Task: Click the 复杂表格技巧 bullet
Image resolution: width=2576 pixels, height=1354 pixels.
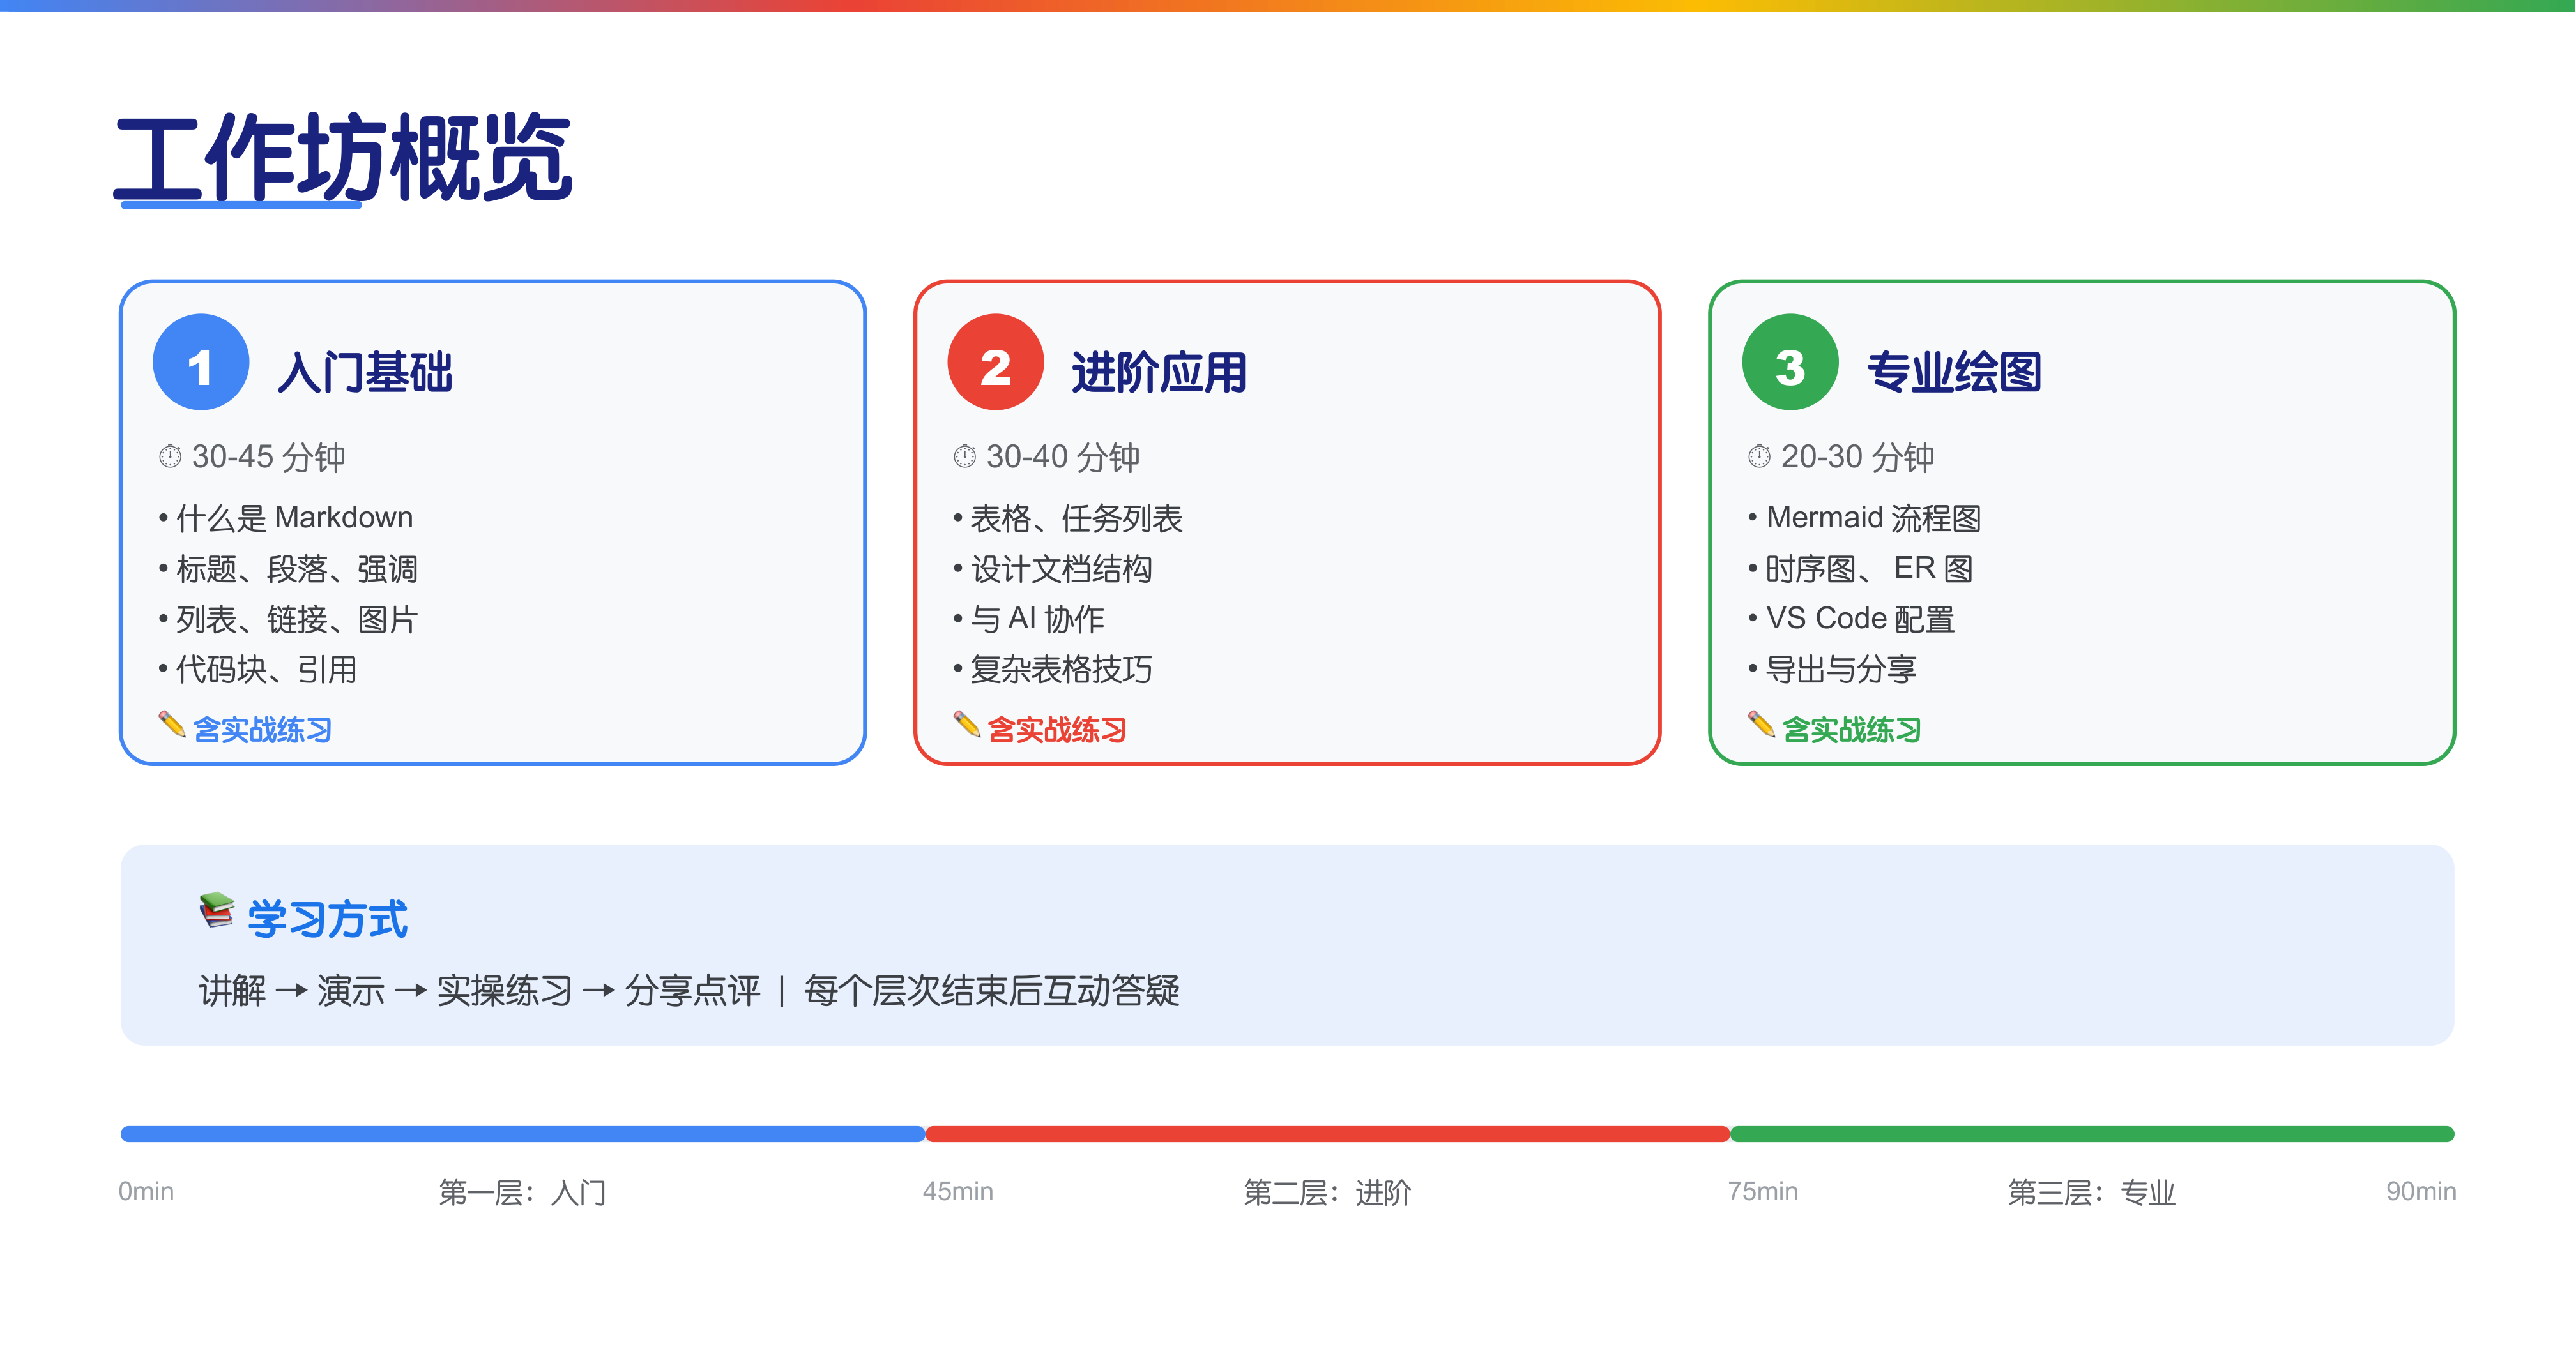Action: 1053,670
